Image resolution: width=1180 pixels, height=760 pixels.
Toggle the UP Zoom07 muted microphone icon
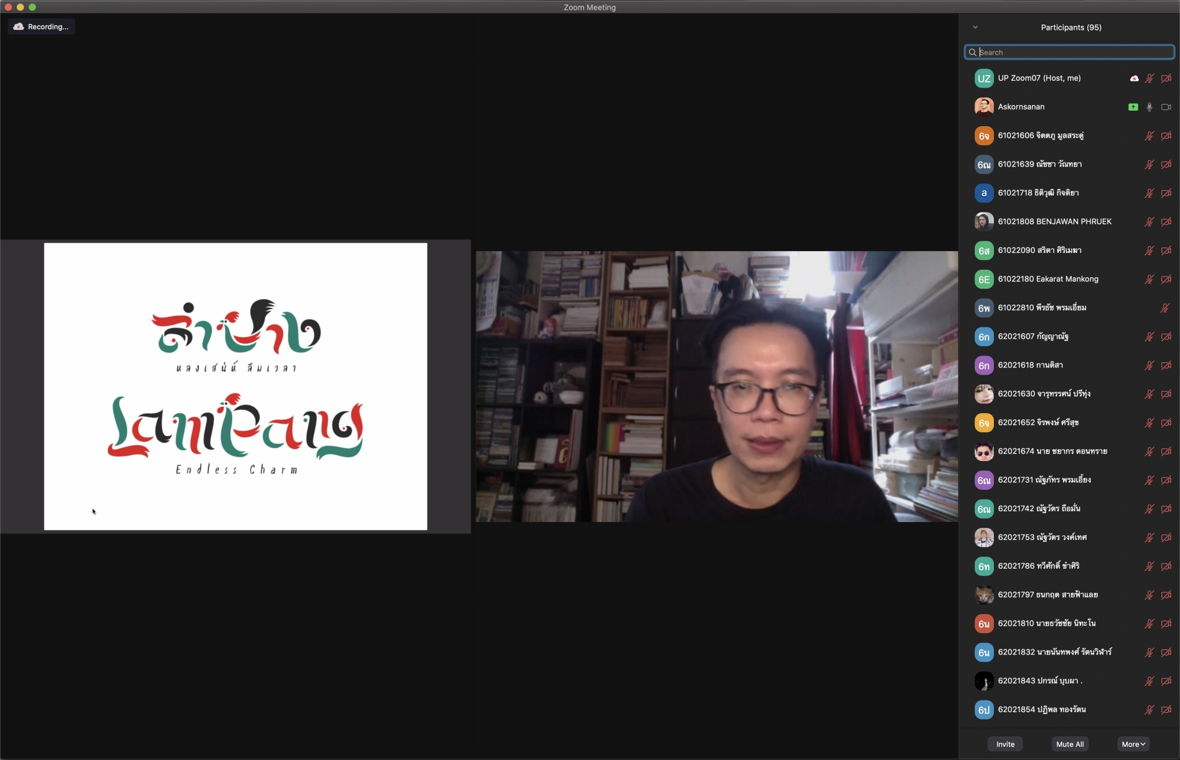pos(1149,78)
